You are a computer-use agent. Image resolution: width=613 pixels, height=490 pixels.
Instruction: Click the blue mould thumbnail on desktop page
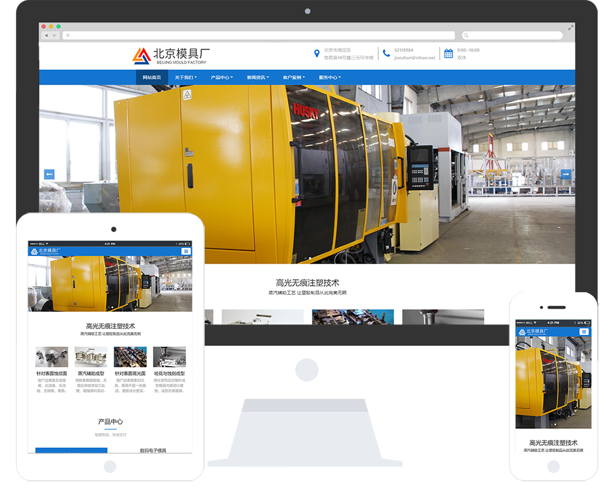(352, 317)
